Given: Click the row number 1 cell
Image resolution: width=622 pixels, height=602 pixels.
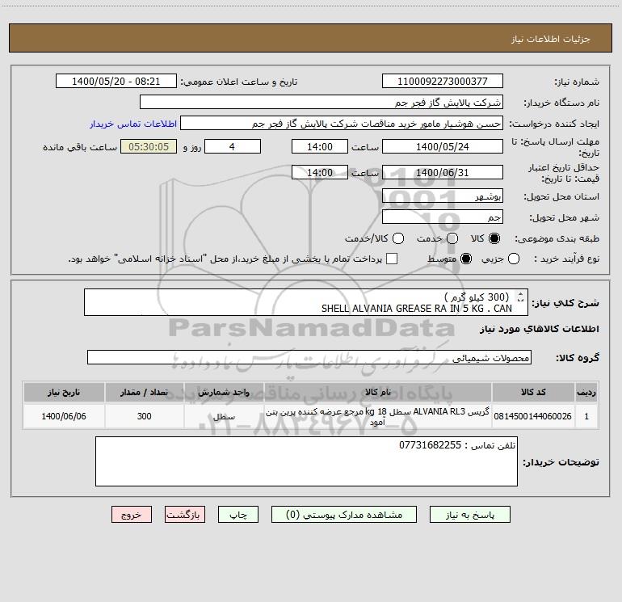Looking at the screenshot, I should tap(586, 416).
